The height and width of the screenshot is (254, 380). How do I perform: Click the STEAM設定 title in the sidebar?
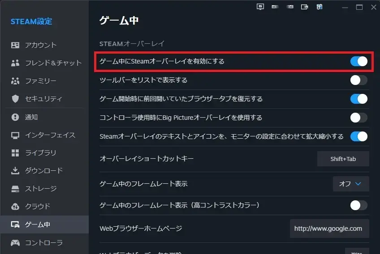coord(31,21)
